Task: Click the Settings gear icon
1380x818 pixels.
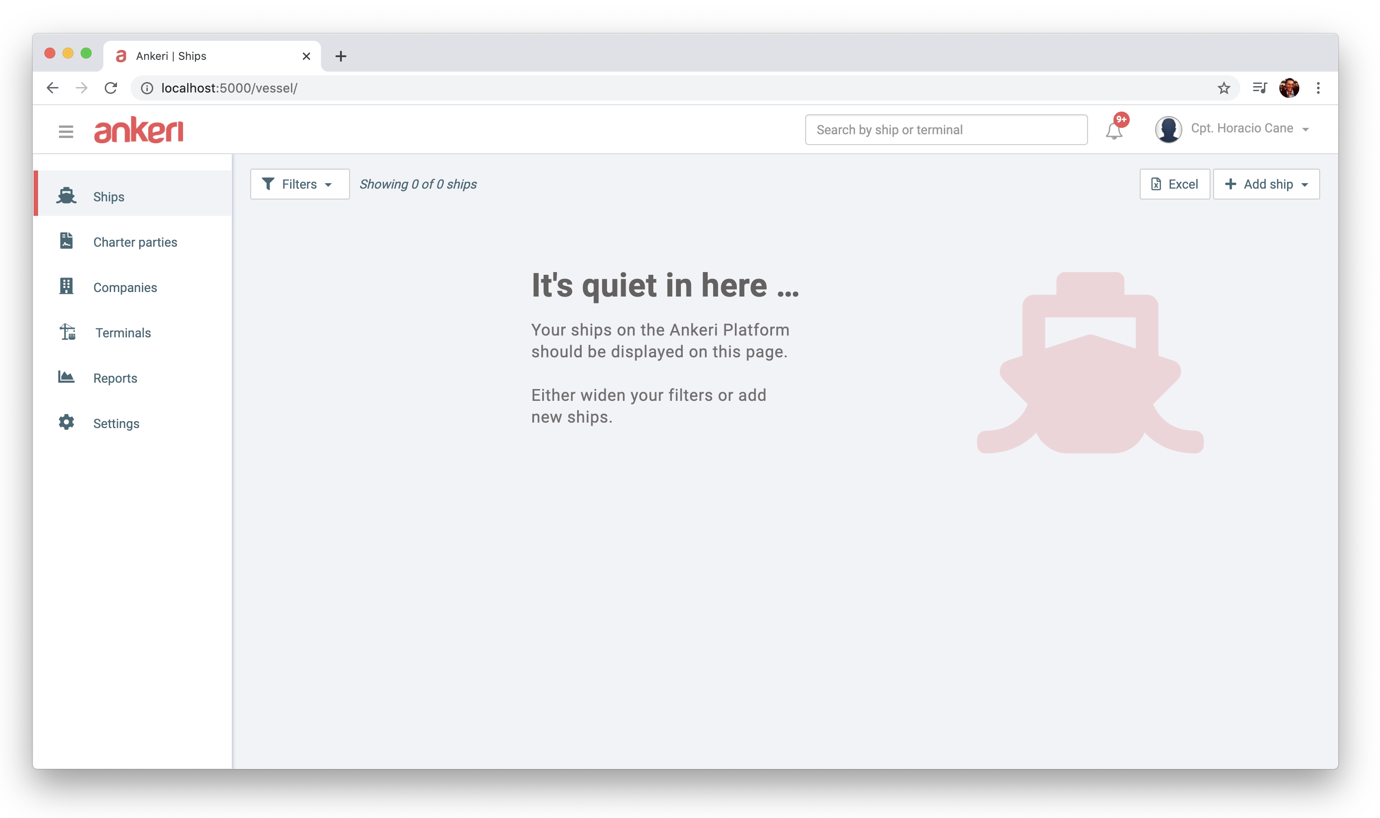Action: click(x=66, y=422)
